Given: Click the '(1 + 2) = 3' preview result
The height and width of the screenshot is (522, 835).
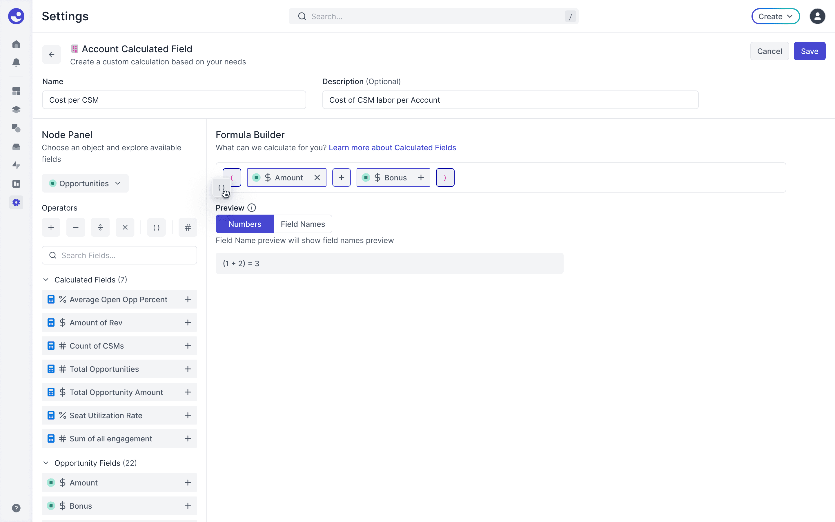Looking at the screenshot, I should point(241,263).
